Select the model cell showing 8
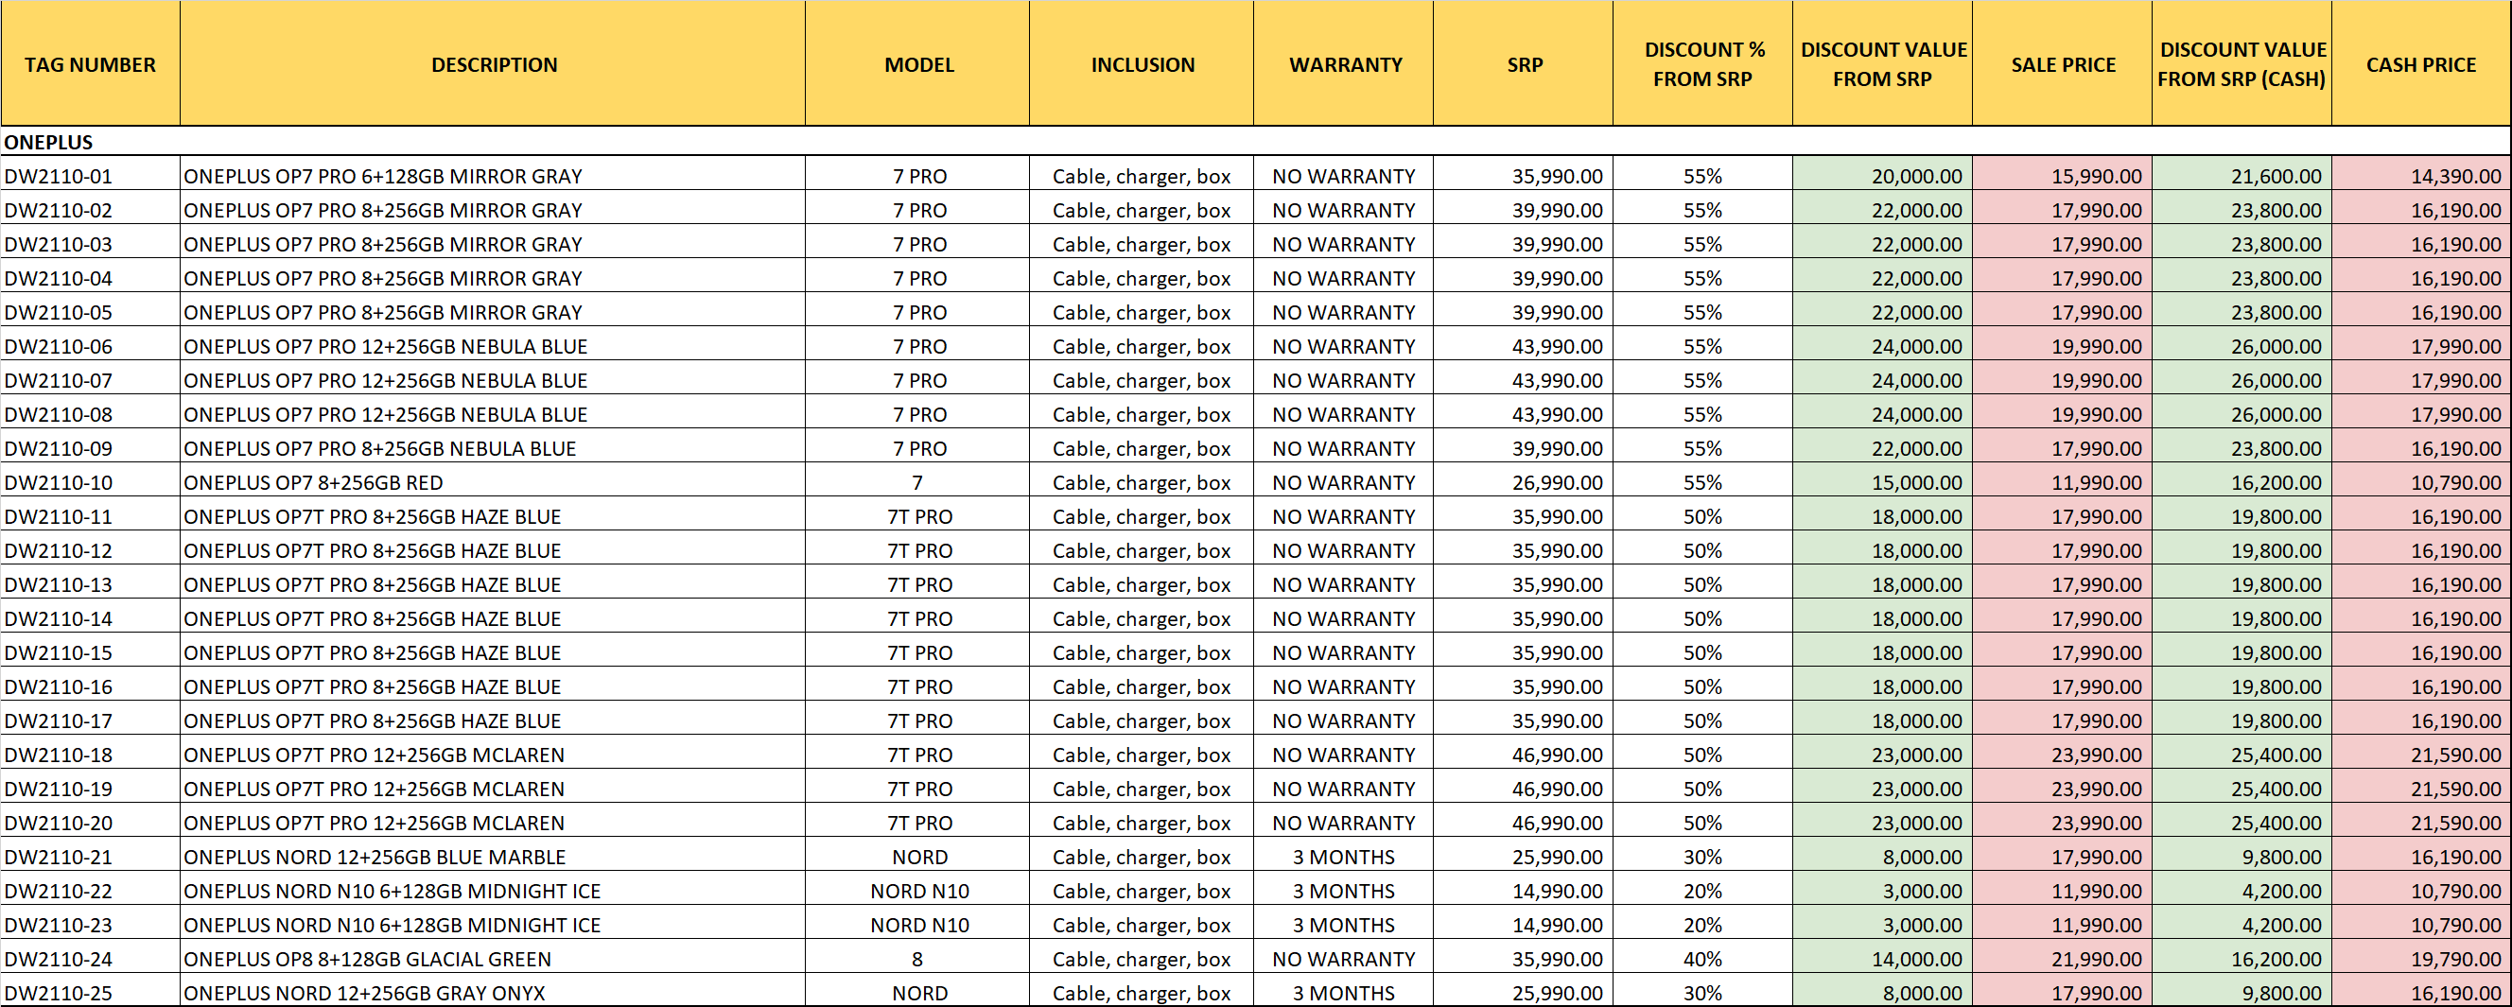2512x1007 pixels. [917, 959]
